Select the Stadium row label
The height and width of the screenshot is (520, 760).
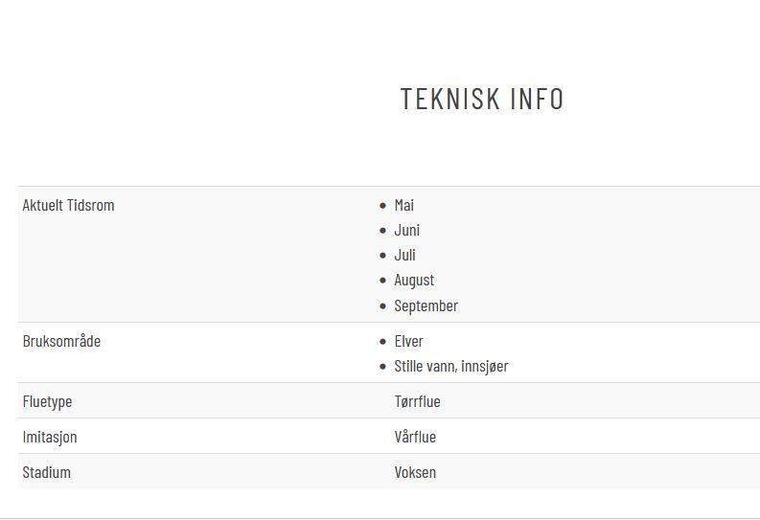(x=47, y=472)
